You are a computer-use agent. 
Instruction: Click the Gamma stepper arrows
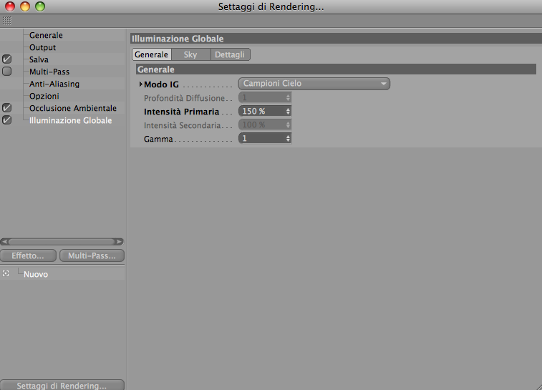coord(288,139)
